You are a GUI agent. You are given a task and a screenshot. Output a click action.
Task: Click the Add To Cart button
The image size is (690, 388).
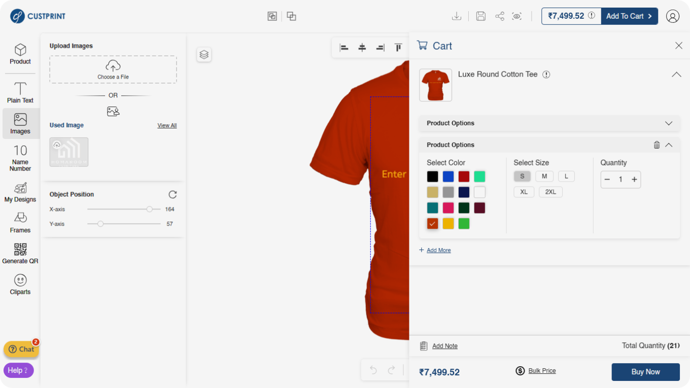click(630, 16)
